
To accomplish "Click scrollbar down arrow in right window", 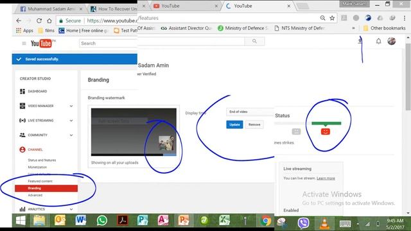I will click(408, 213).
